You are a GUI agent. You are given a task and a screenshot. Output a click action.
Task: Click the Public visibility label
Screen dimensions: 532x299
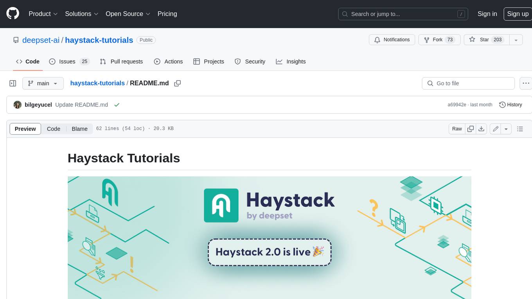pyautogui.click(x=146, y=40)
